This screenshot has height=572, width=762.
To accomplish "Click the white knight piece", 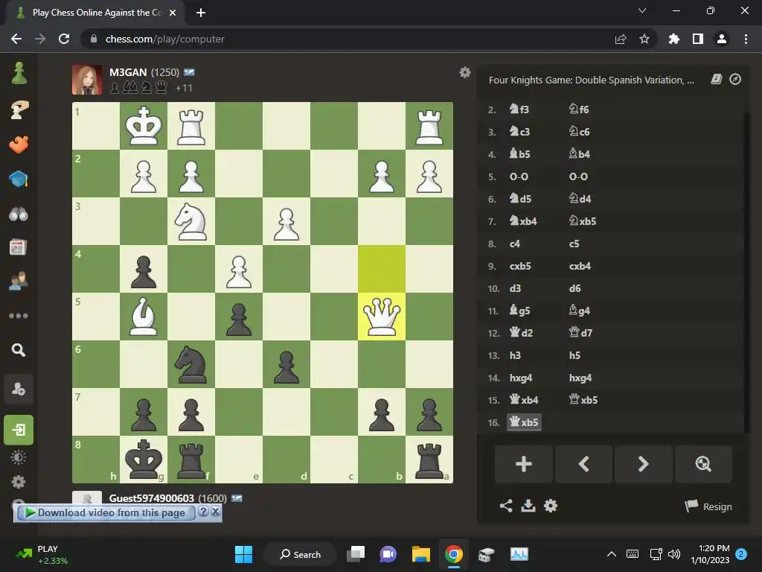I will click(191, 221).
